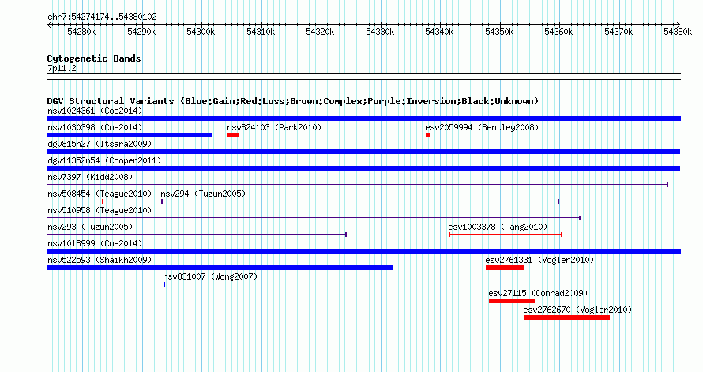Select the 7p11.2 band label
The image size is (703, 372).
(x=62, y=68)
